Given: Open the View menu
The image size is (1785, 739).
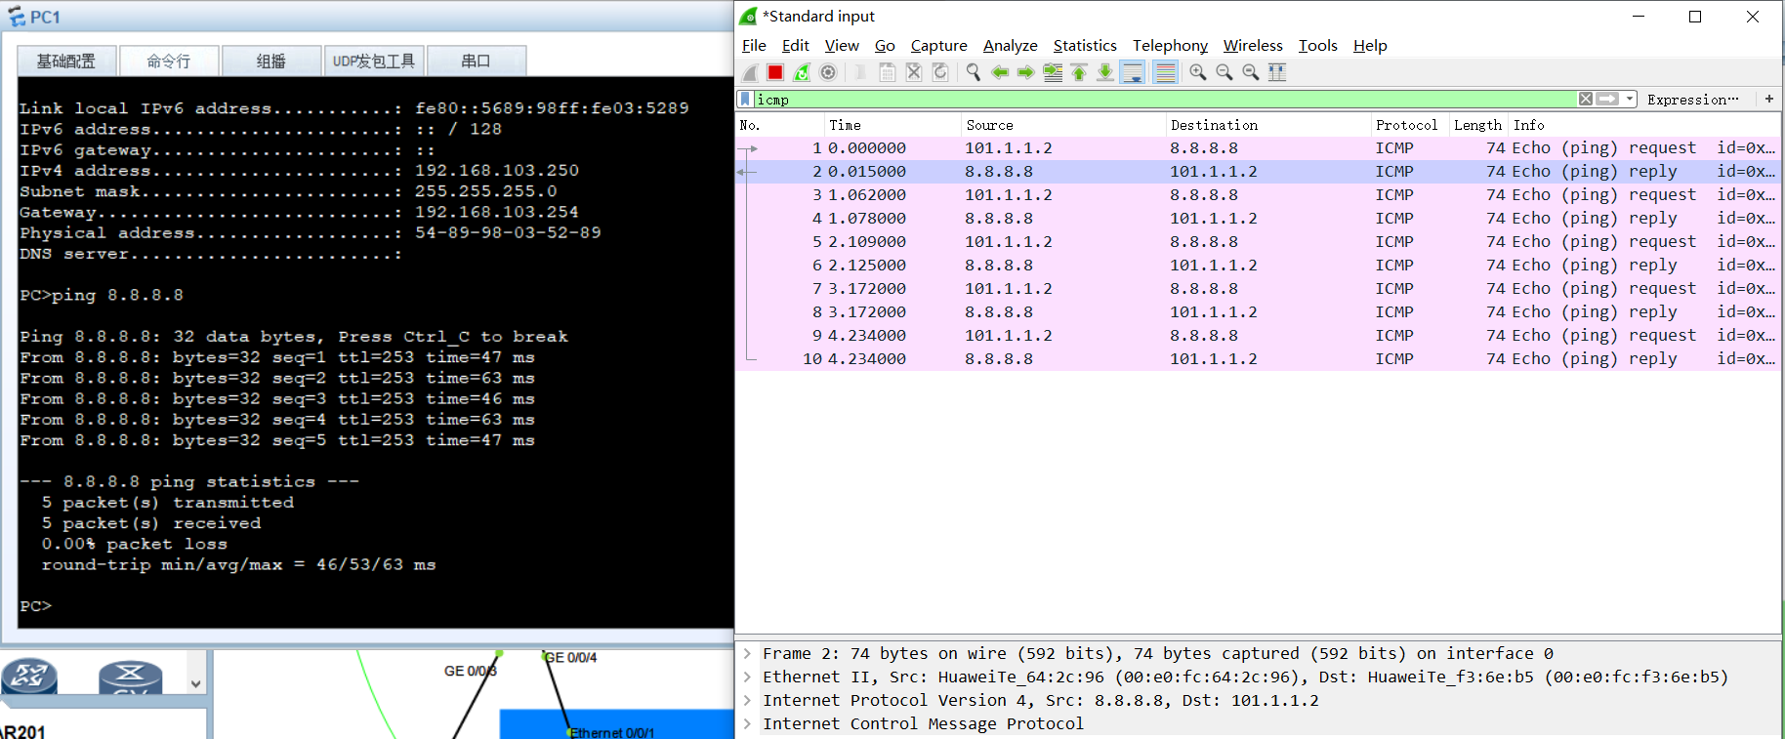Looking at the screenshot, I should pyautogui.click(x=842, y=45).
